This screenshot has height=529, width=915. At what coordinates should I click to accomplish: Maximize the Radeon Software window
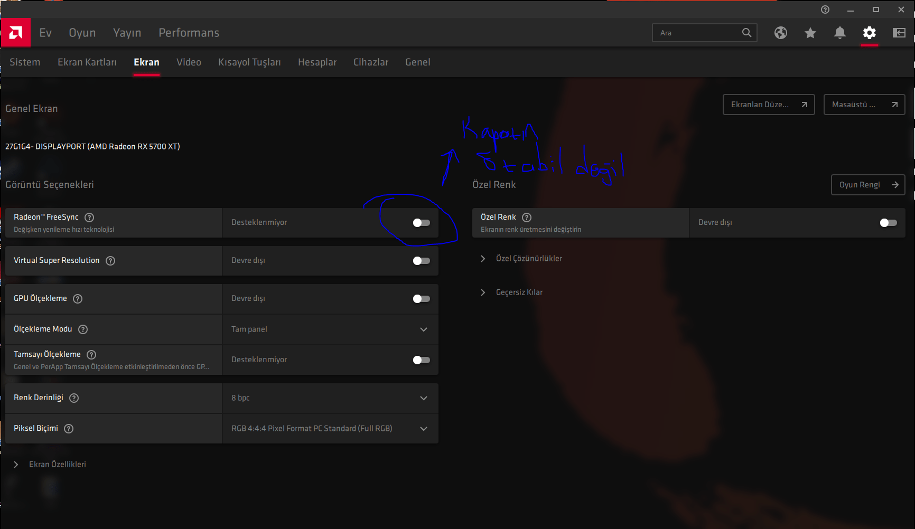(876, 10)
